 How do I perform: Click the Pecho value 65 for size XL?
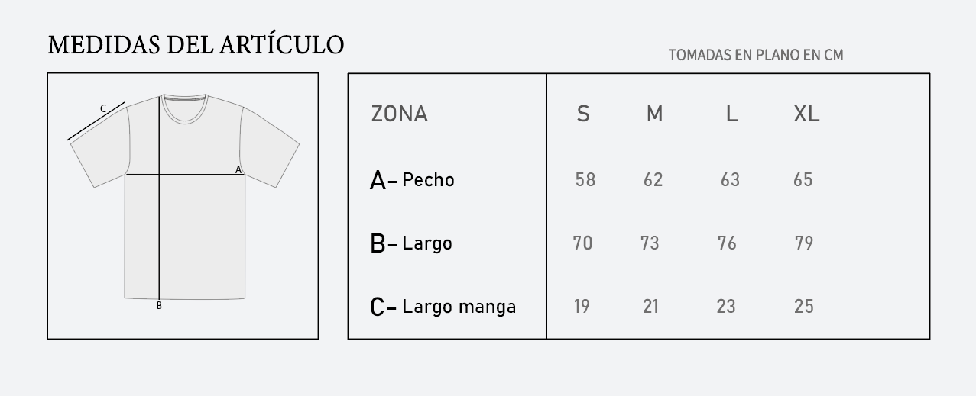click(803, 180)
